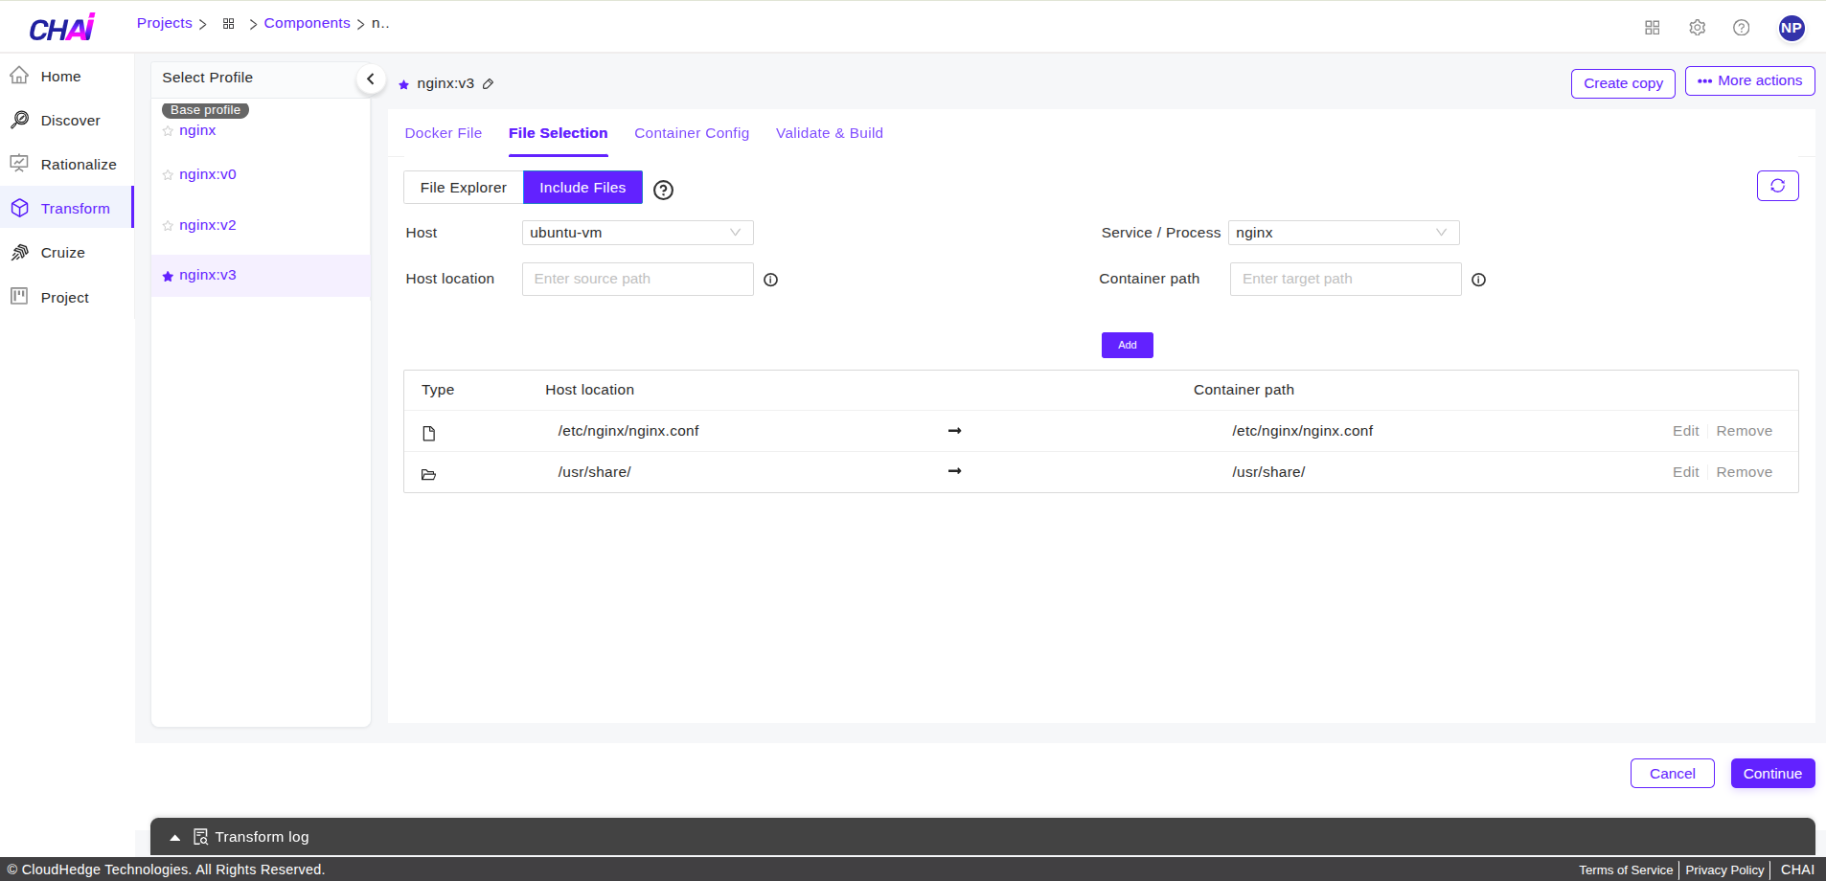The image size is (1826, 881).
Task: Remove the /etc/nginx/nginx.conf row
Action: click(x=1745, y=431)
